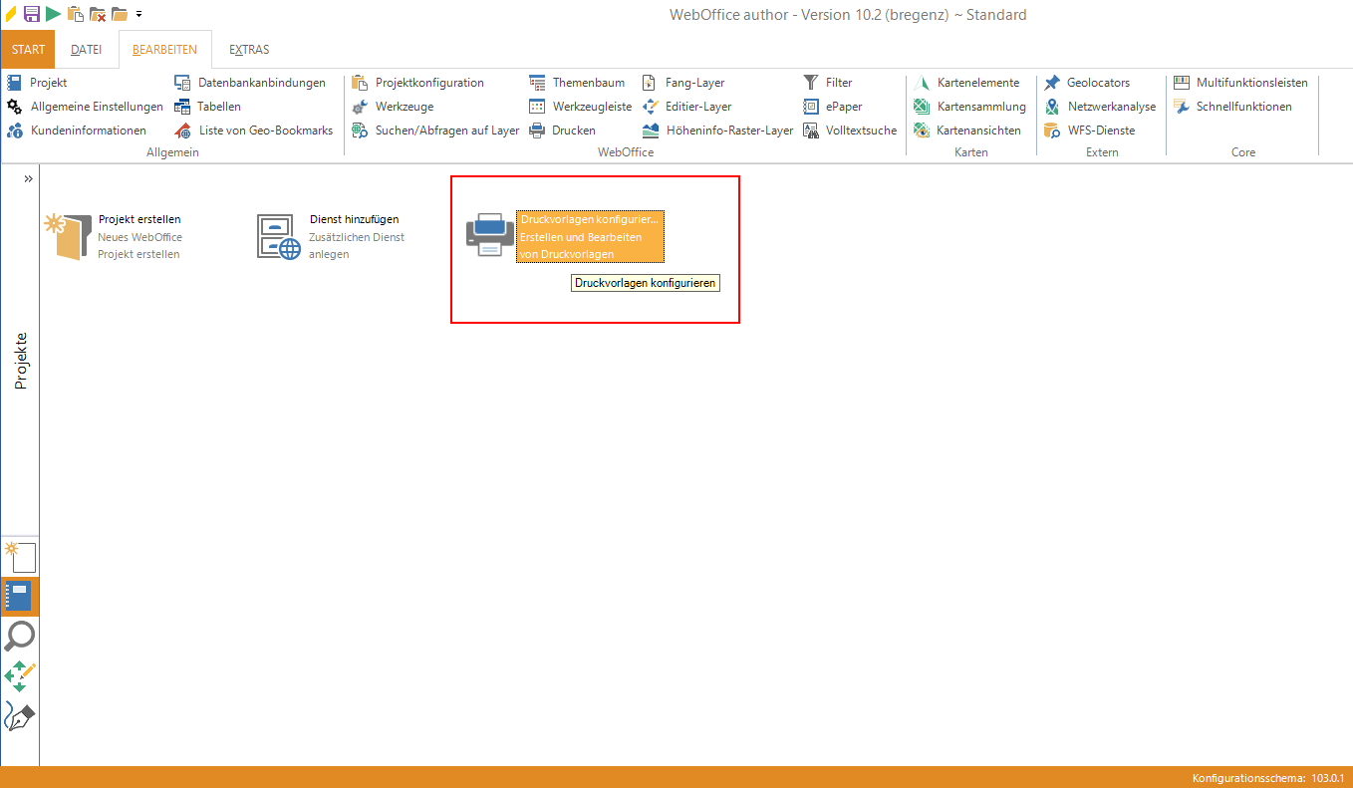Open the Editier-Layer command

click(x=686, y=107)
